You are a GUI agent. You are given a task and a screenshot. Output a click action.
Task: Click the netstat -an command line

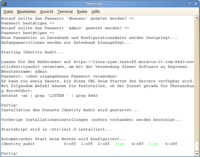click(x=49, y=96)
